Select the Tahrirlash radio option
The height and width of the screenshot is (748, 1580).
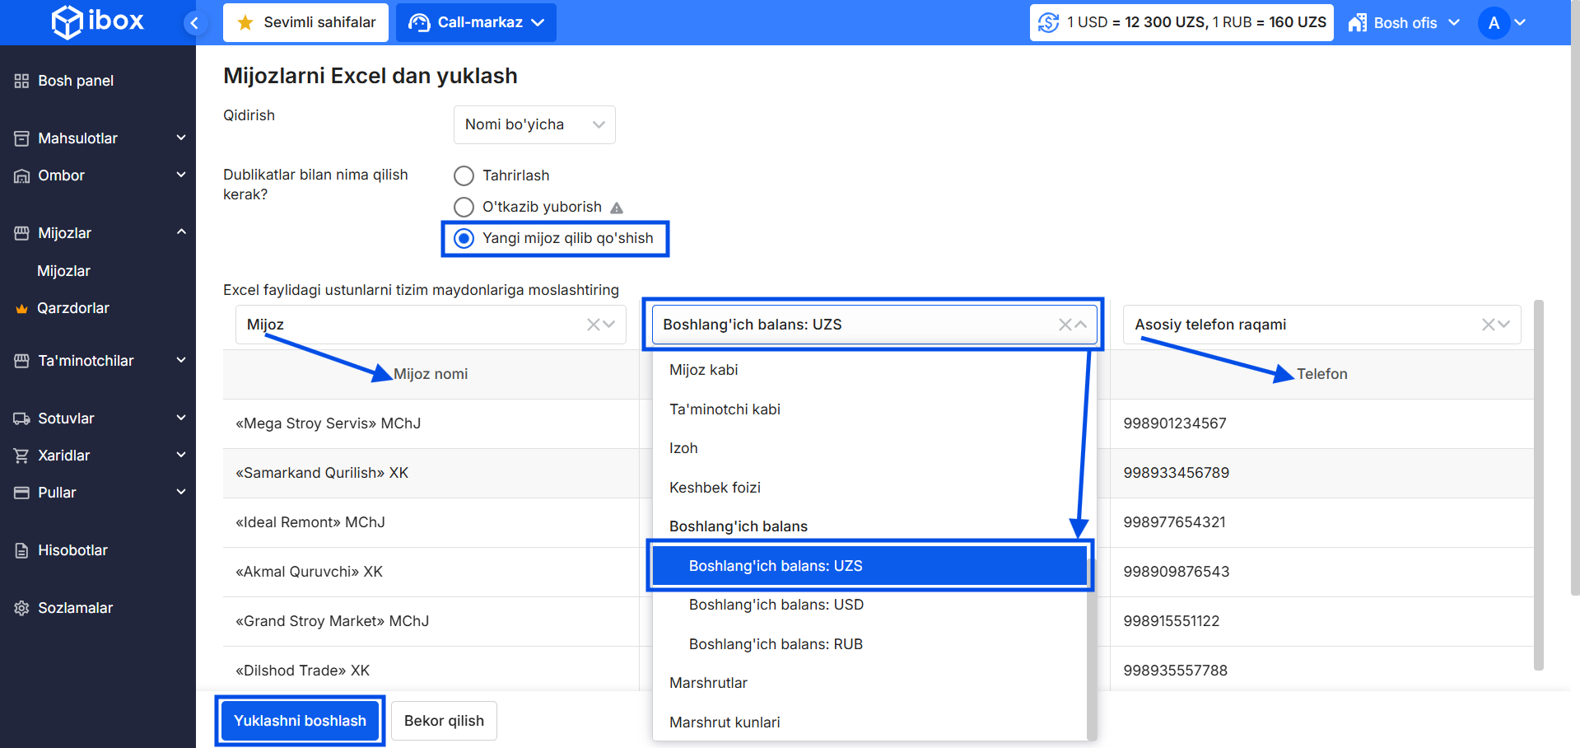click(x=464, y=175)
